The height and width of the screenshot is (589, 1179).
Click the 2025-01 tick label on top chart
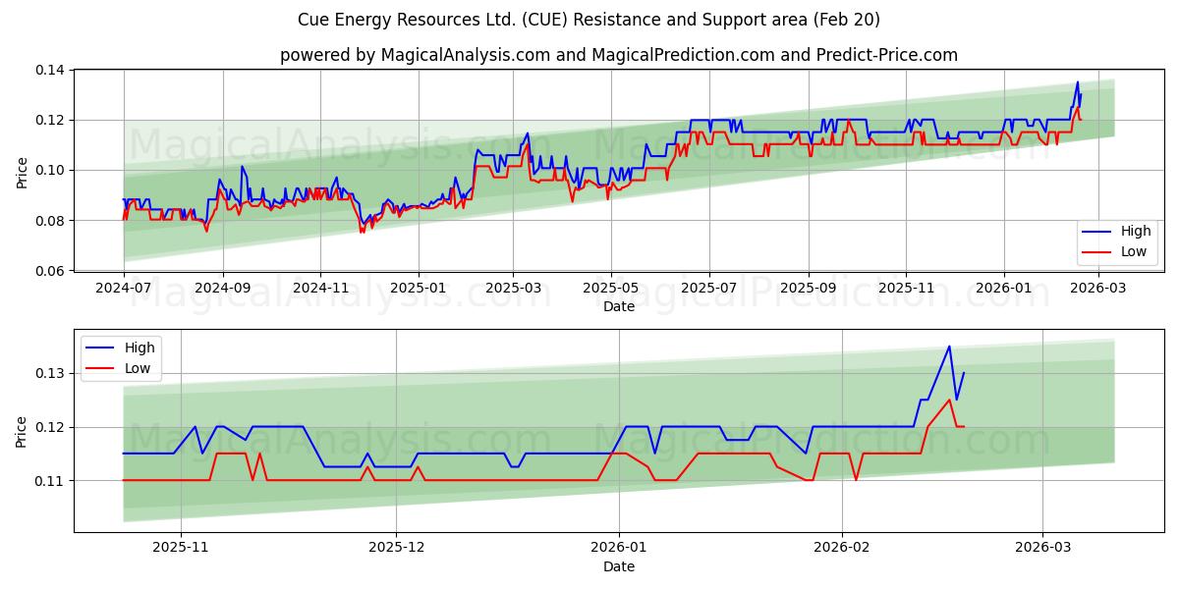tap(419, 289)
